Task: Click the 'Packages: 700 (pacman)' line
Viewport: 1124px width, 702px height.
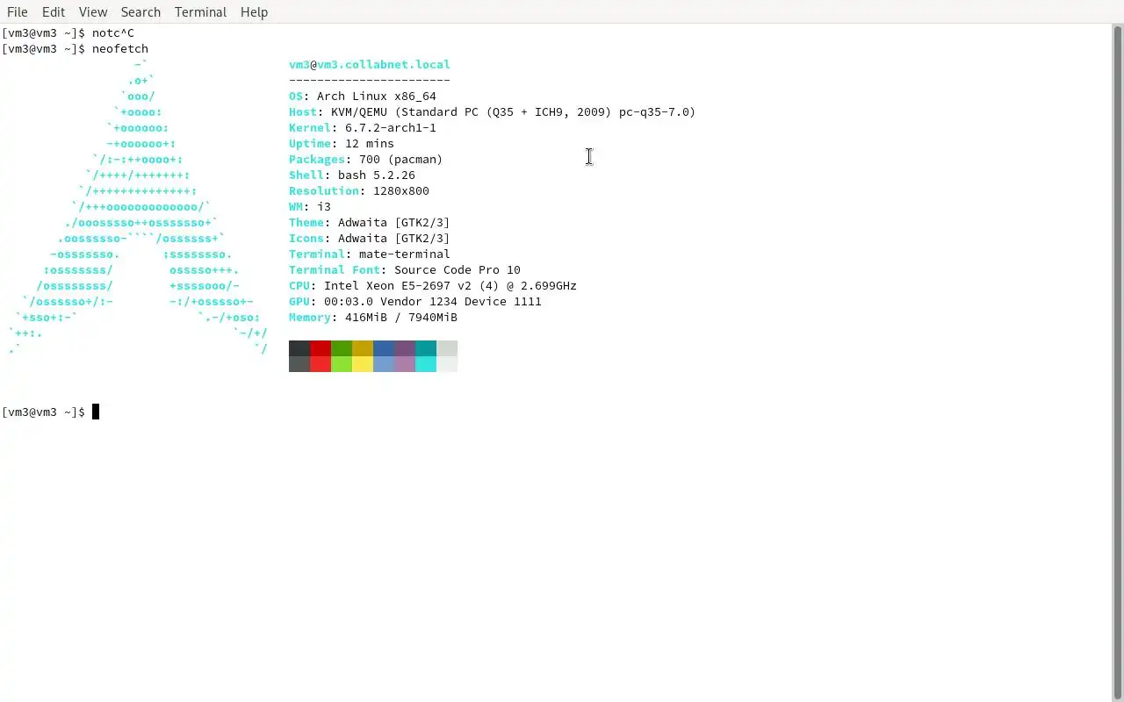Action: tap(366, 159)
